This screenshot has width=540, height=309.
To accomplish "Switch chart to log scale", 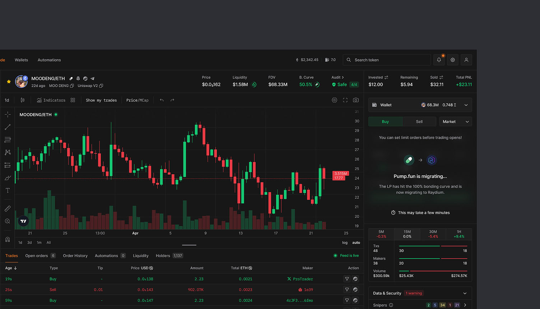I will 344,243.
